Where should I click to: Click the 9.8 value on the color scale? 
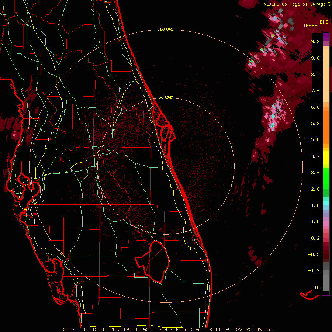[x=315, y=41]
